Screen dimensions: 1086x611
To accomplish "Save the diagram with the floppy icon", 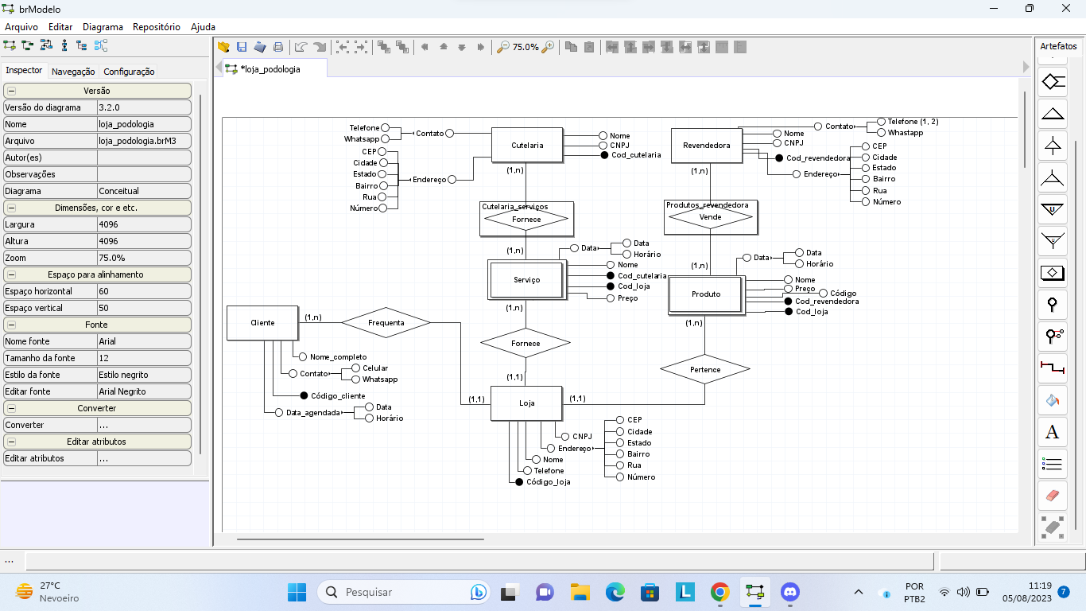I will (x=242, y=47).
